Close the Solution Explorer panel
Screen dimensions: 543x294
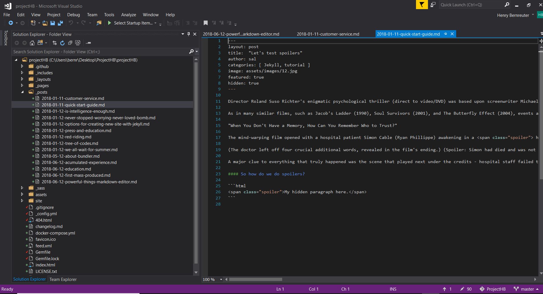pyautogui.click(x=195, y=34)
